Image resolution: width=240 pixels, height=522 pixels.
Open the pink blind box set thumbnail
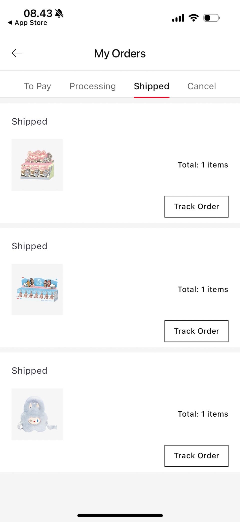[37, 165]
